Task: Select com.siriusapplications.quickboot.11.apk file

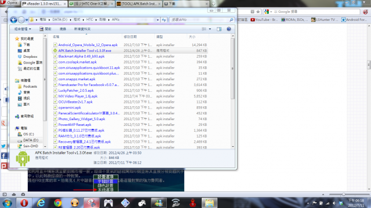Action: [x=89, y=68]
